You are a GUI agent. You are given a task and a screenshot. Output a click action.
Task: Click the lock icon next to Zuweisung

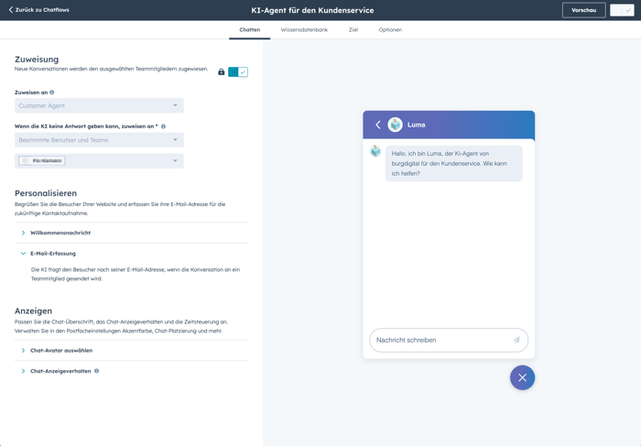222,72
